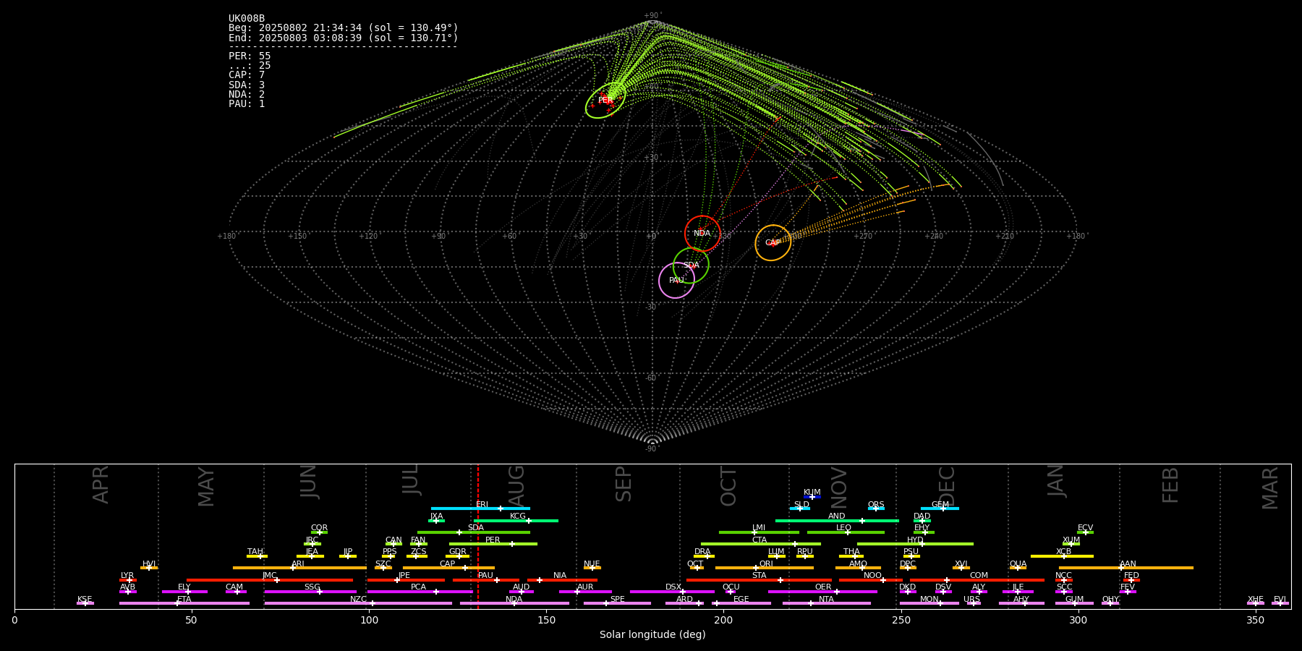The width and height of the screenshot is (1302, 651).
Task: Click the LEO shower bar in timeline
Action: [x=846, y=532]
